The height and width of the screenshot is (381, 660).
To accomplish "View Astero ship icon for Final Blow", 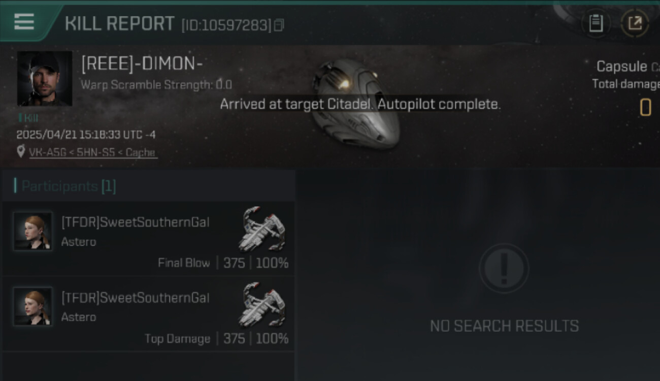I will coord(261,229).
